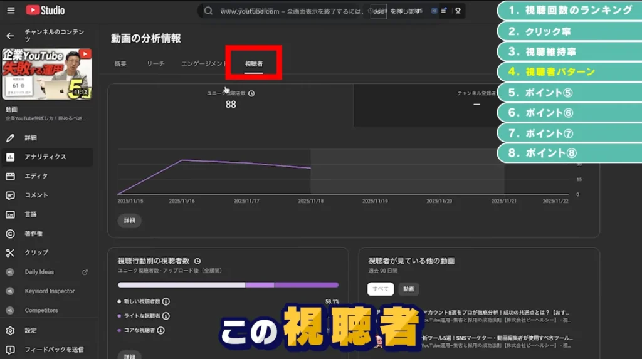
Task: Click the info icon beside コアな視聴者
Action: click(x=161, y=330)
